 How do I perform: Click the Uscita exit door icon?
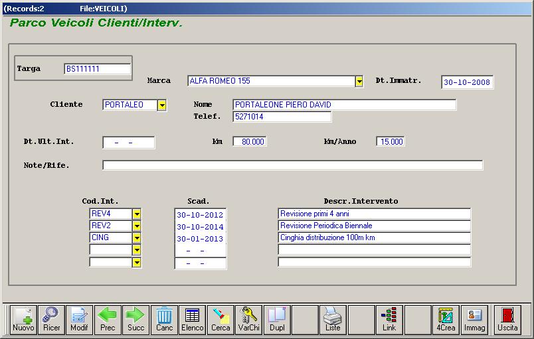coord(507,320)
